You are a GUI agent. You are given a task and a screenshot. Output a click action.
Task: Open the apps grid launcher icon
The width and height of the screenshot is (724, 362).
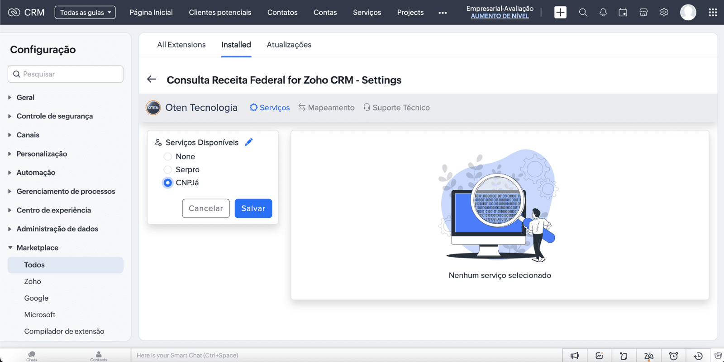click(x=712, y=13)
